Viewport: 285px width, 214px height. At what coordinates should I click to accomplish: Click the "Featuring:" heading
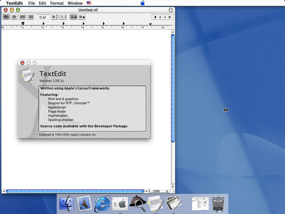(x=49, y=95)
